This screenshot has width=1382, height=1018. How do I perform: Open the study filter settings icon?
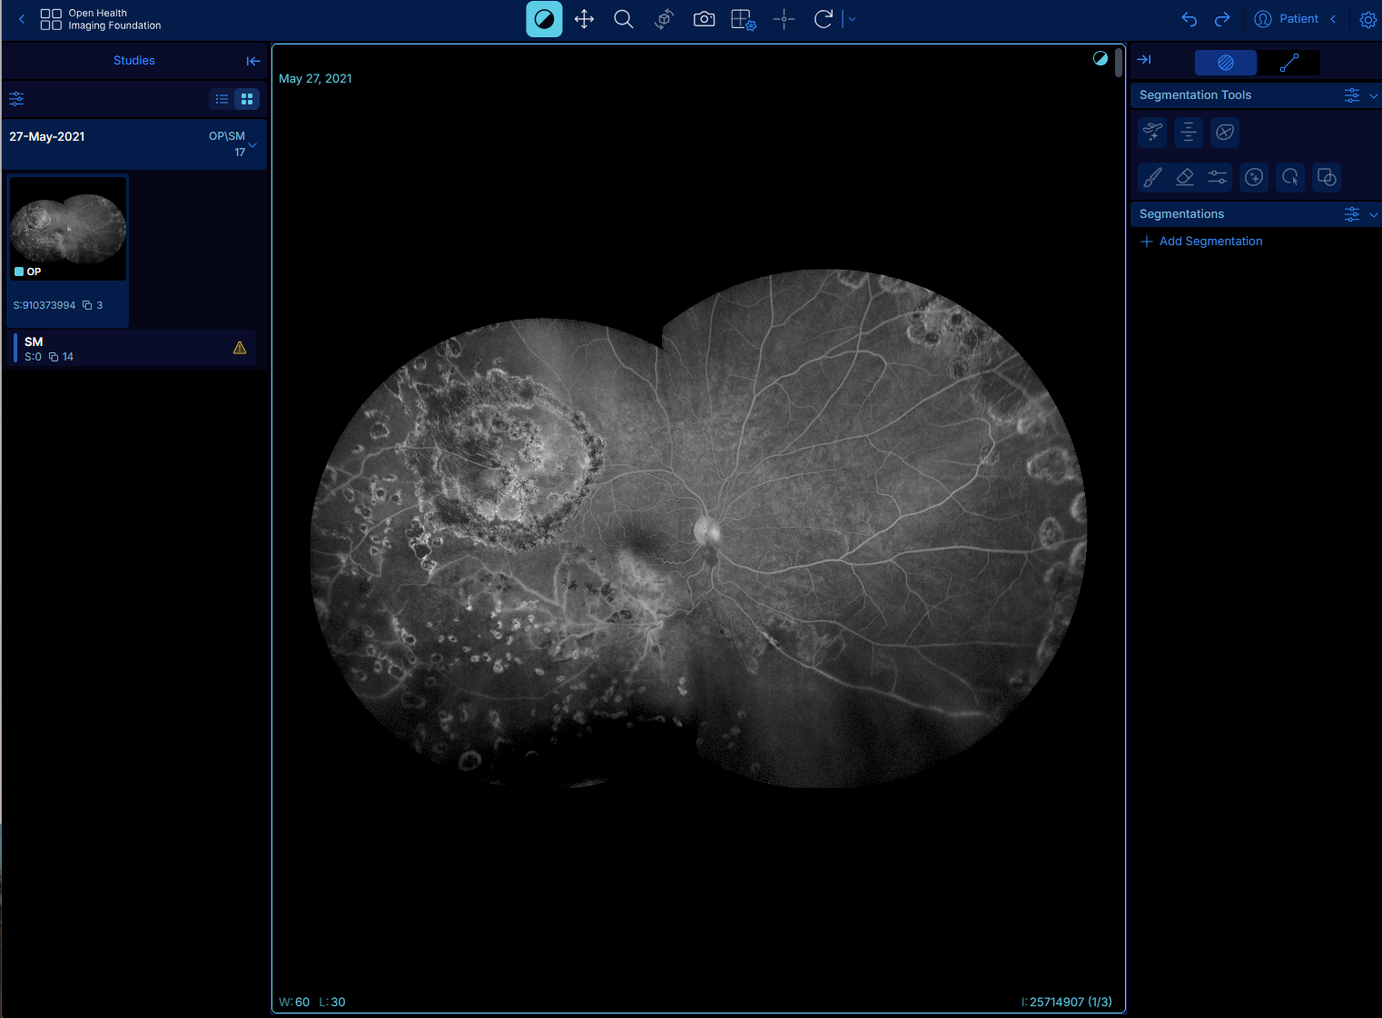click(16, 99)
